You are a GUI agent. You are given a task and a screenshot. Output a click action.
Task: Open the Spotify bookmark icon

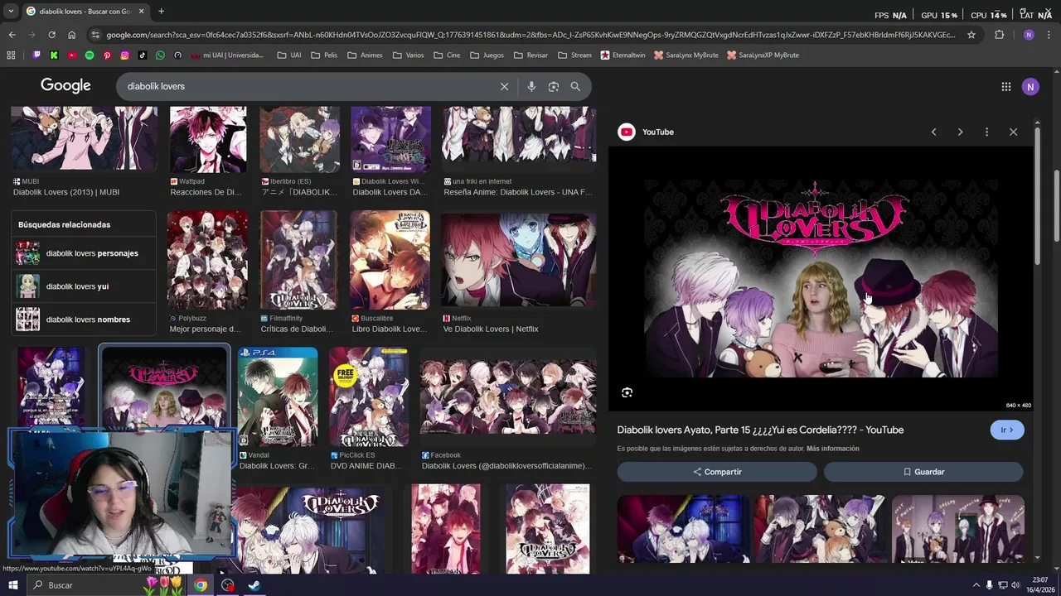90,55
